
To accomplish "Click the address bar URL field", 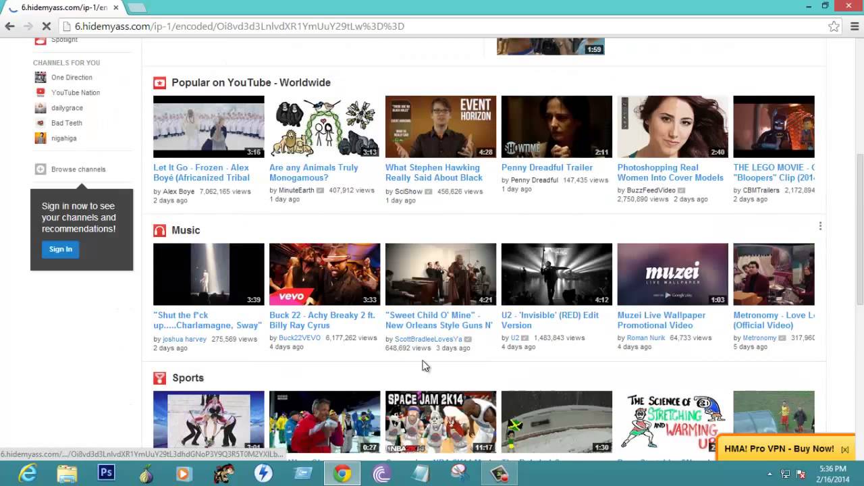I will [446, 26].
